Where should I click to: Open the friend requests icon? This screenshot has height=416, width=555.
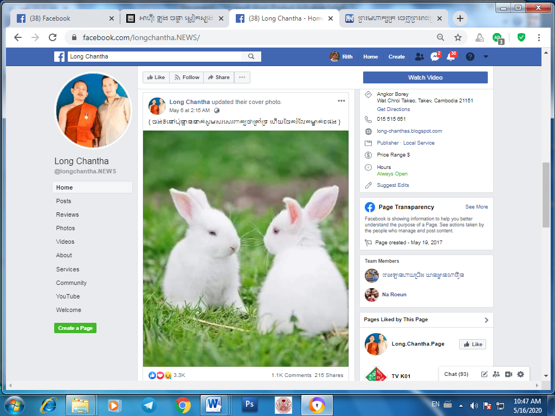click(419, 56)
